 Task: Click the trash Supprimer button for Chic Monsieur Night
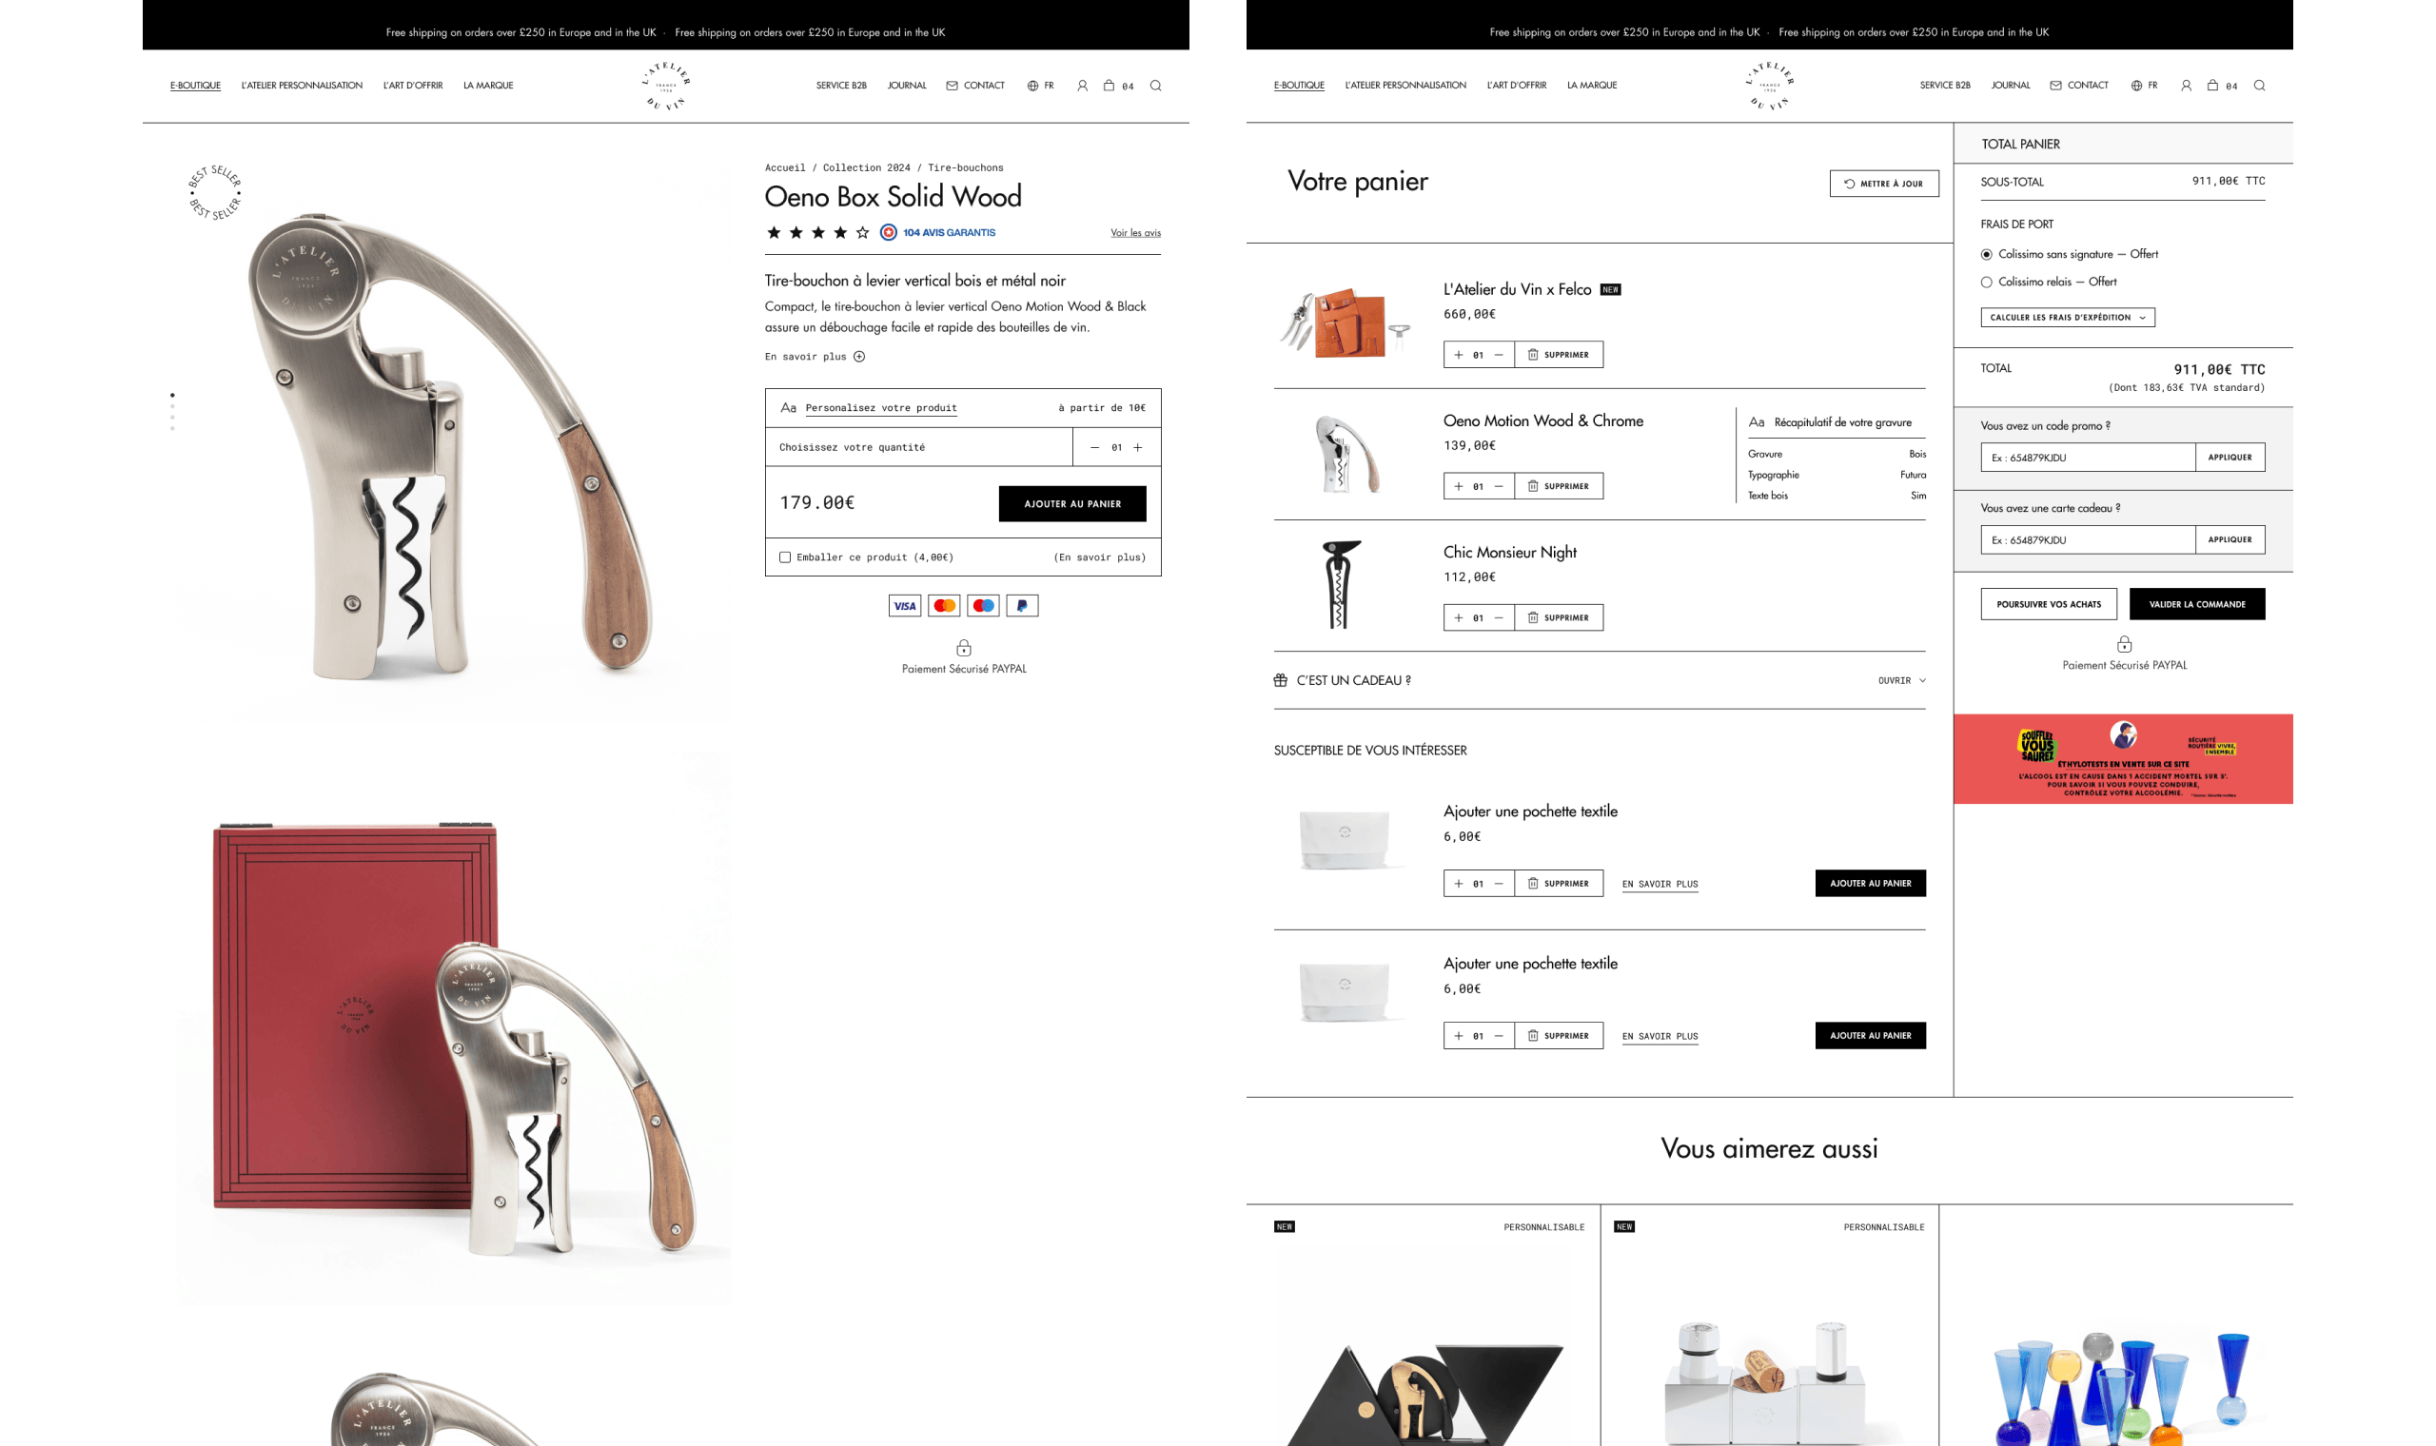[1558, 617]
